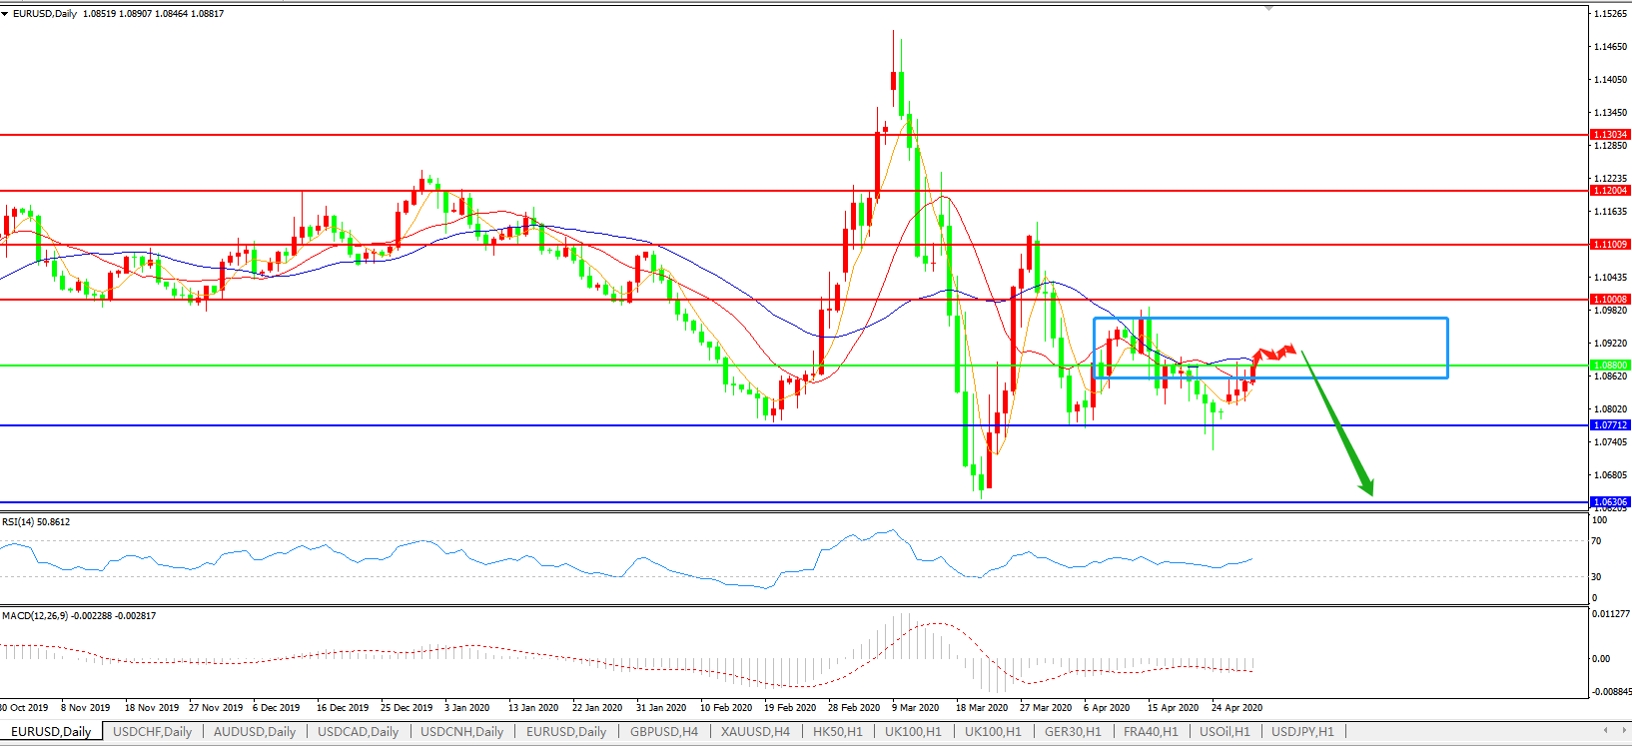Click the RSI(14) indicator label
This screenshot has width=1632, height=746.
[36, 522]
